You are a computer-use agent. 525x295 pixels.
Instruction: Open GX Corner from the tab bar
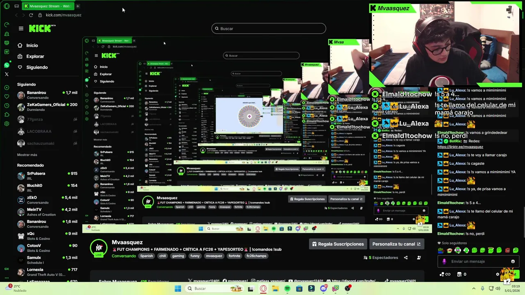(16, 6)
